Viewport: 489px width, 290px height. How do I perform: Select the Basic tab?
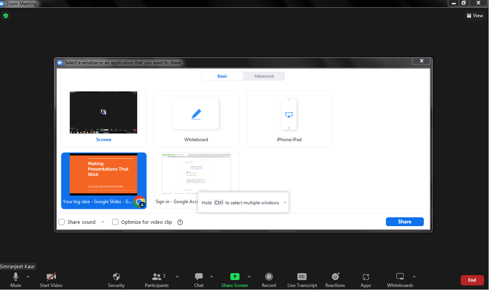tap(222, 76)
